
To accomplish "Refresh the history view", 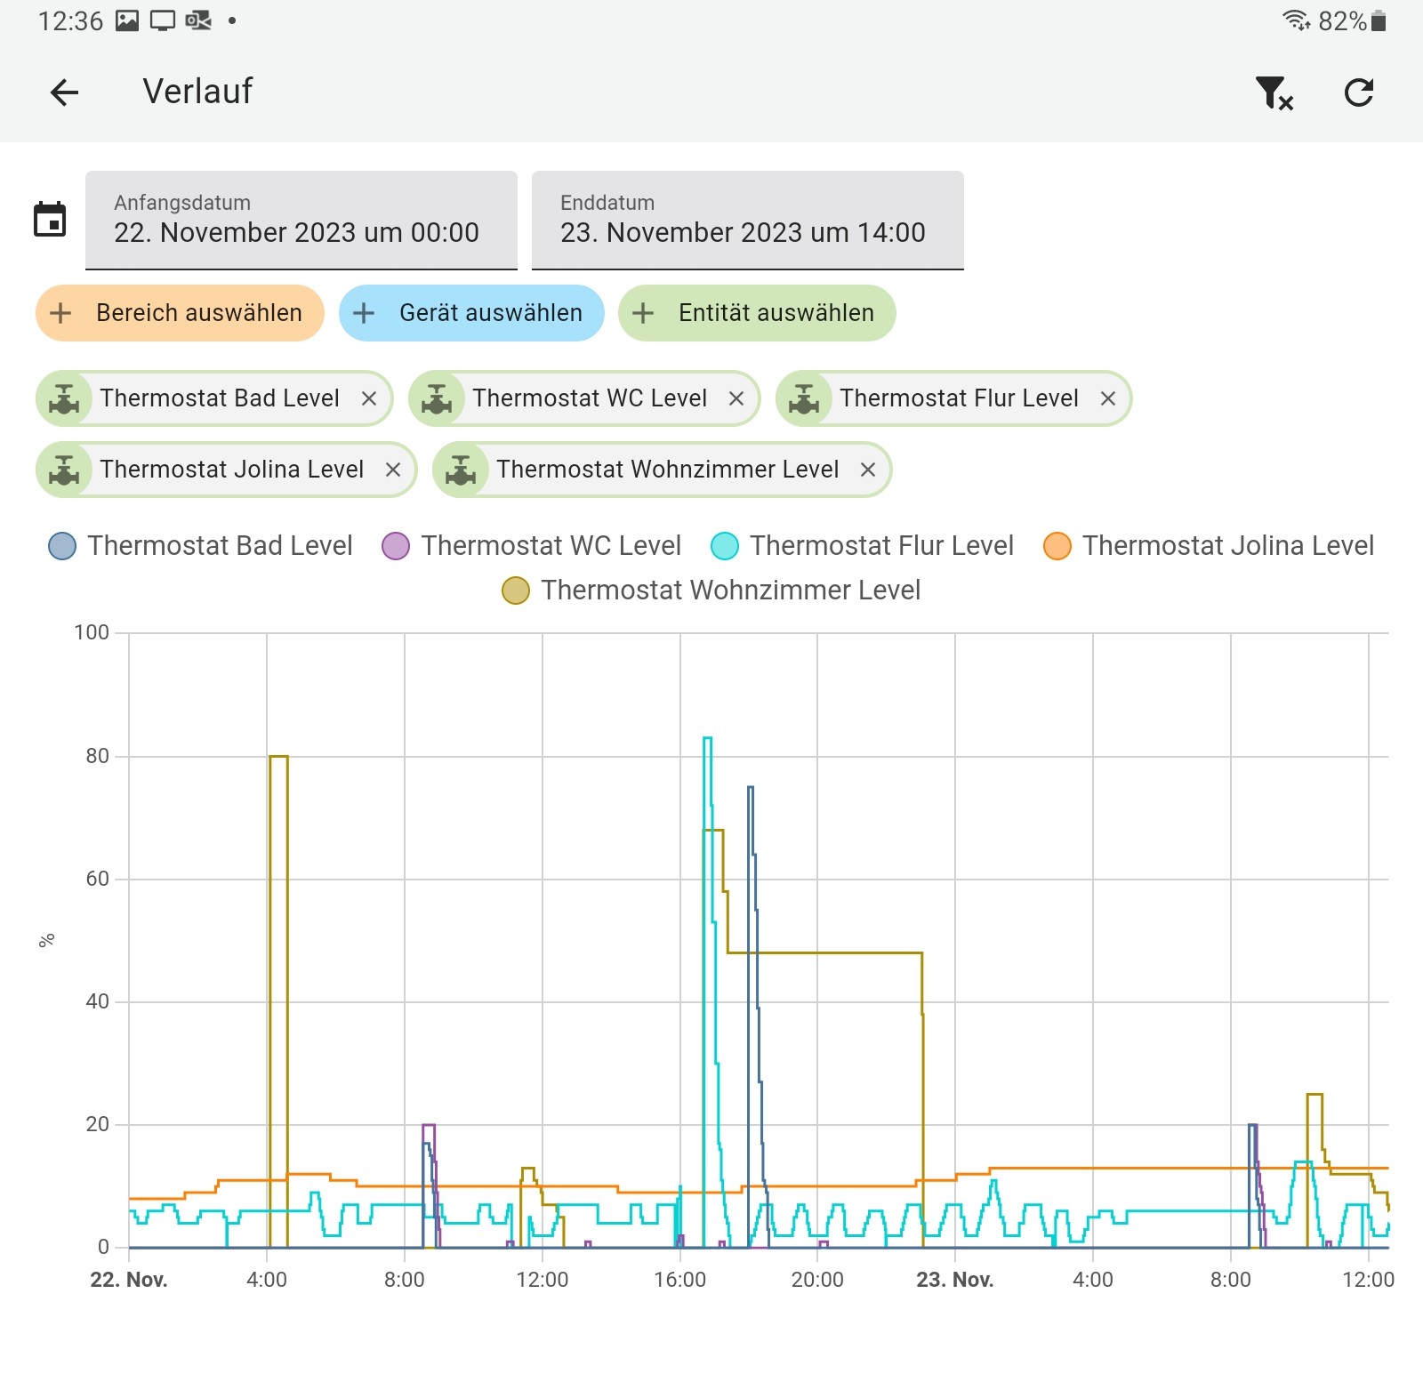I will [1358, 92].
